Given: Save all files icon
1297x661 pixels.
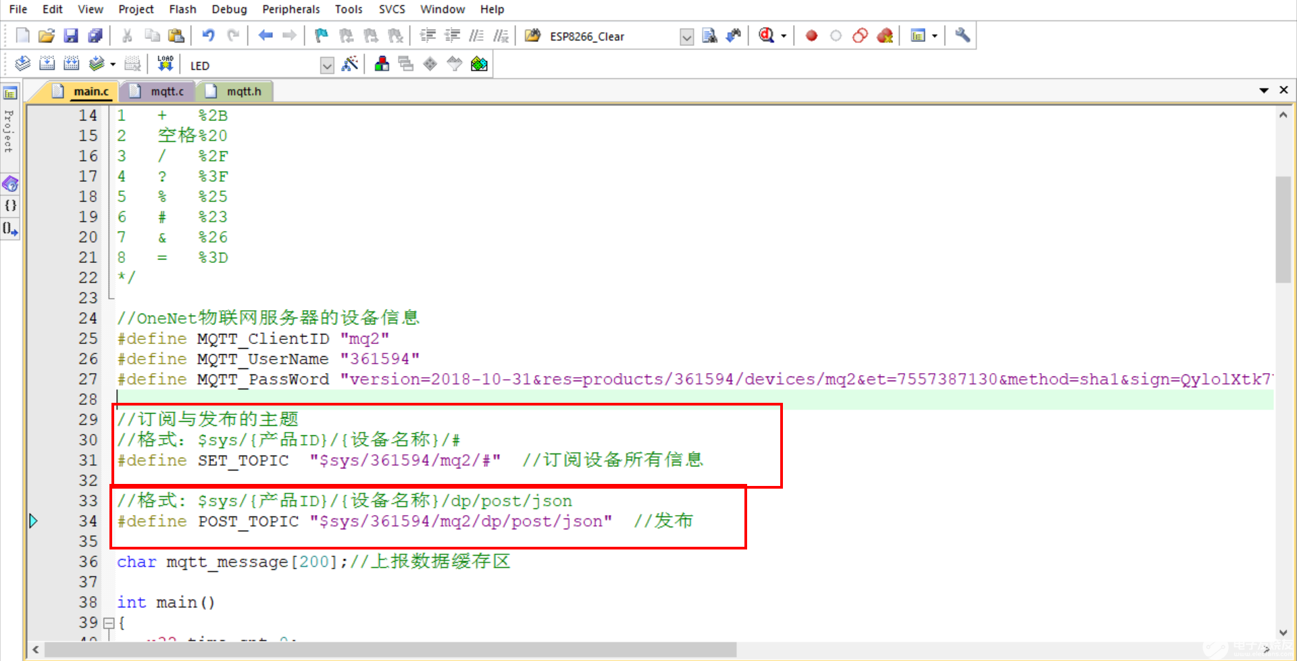Looking at the screenshot, I should coord(95,36).
